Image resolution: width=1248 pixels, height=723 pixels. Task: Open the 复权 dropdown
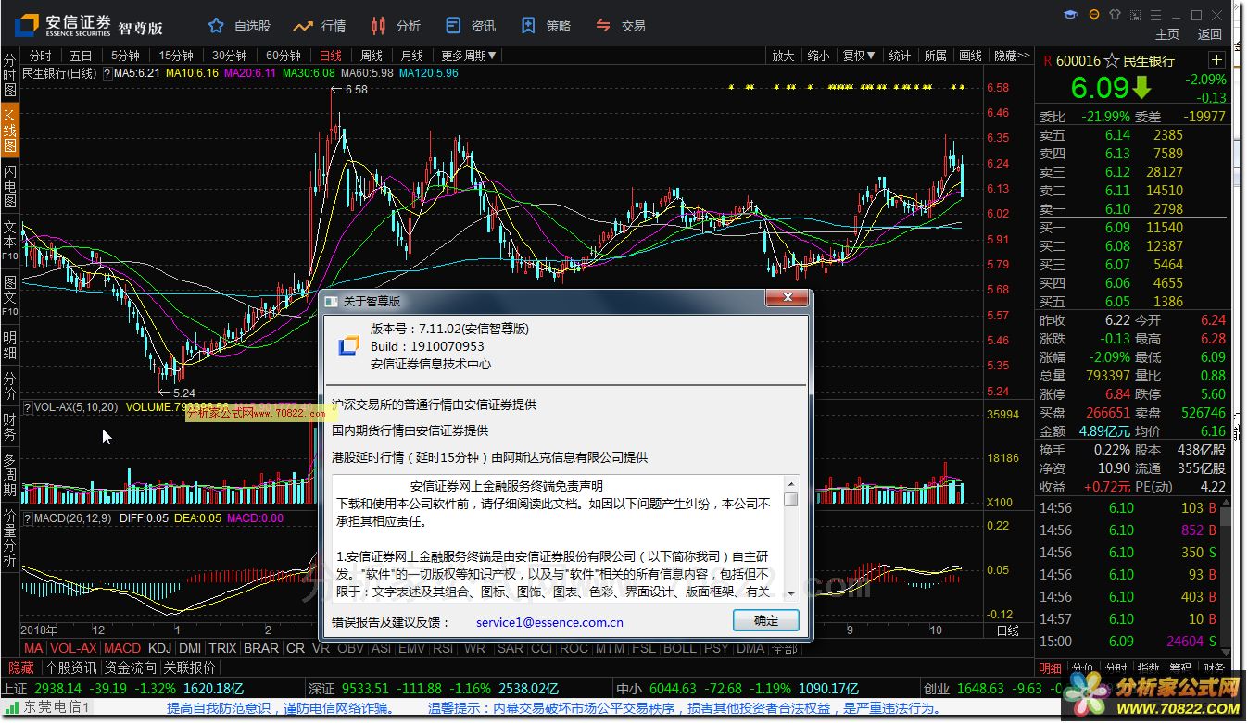tap(859, 56)
